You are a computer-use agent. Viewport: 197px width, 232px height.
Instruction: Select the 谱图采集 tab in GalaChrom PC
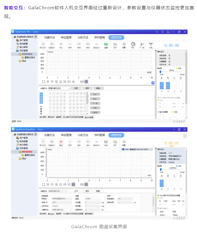coord(116,38)
